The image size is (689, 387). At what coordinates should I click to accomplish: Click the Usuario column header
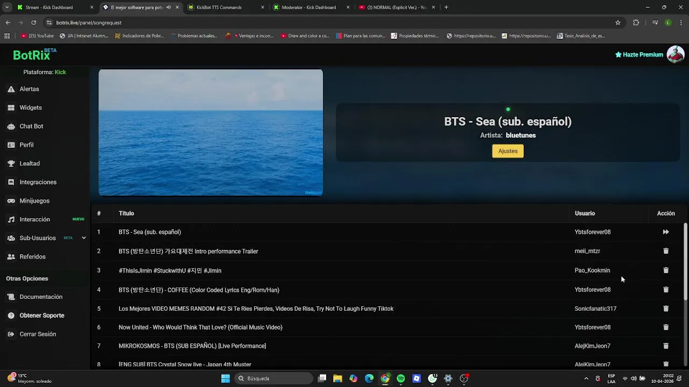coord(585,213)
